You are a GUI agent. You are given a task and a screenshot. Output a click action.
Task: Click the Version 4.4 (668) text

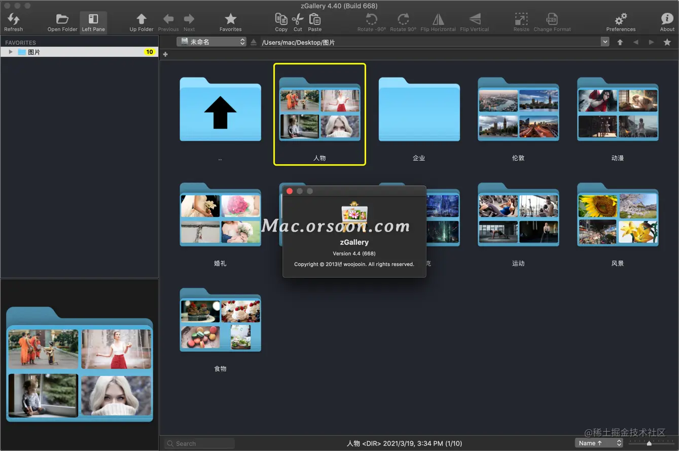click(x=354, y=253)
